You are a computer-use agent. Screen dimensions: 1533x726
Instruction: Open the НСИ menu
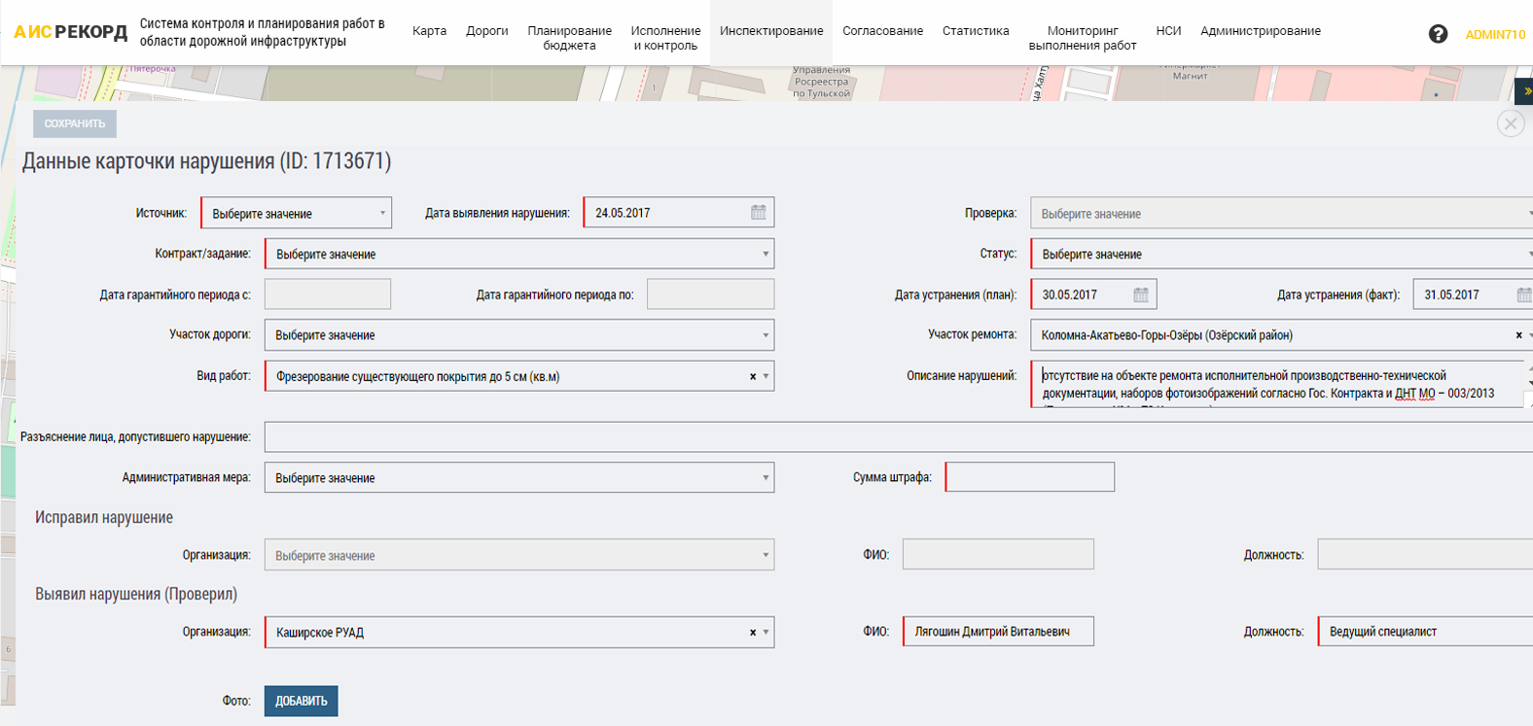point(1168,31)
